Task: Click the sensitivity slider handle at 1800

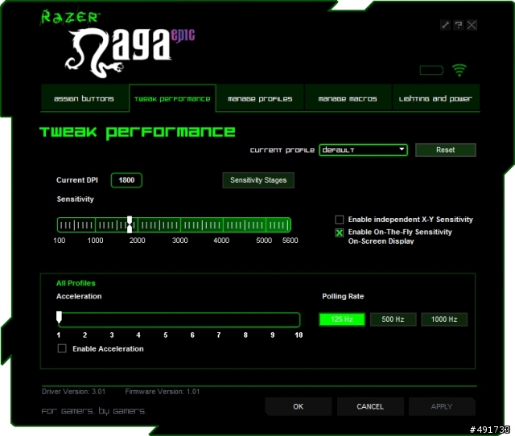Action: pyautogui.click(x=130, y=225)
